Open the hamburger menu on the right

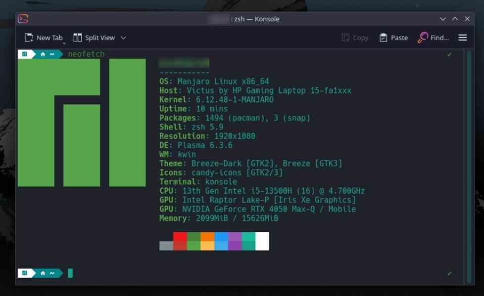tap(462, 37)
